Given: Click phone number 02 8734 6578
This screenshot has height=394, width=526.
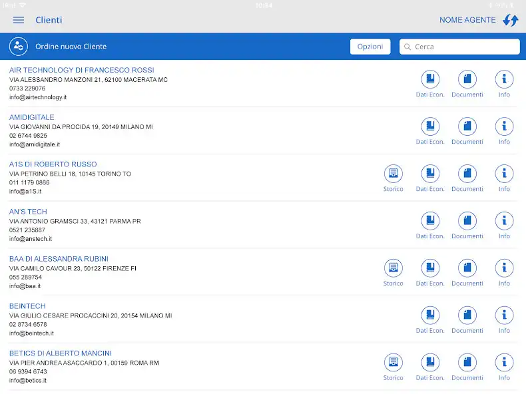Looking at the screenshot, I should pos(28,325).
